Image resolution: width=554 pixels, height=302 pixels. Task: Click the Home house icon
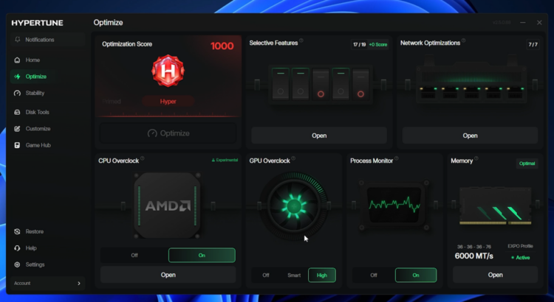click(x=17, y=60)
